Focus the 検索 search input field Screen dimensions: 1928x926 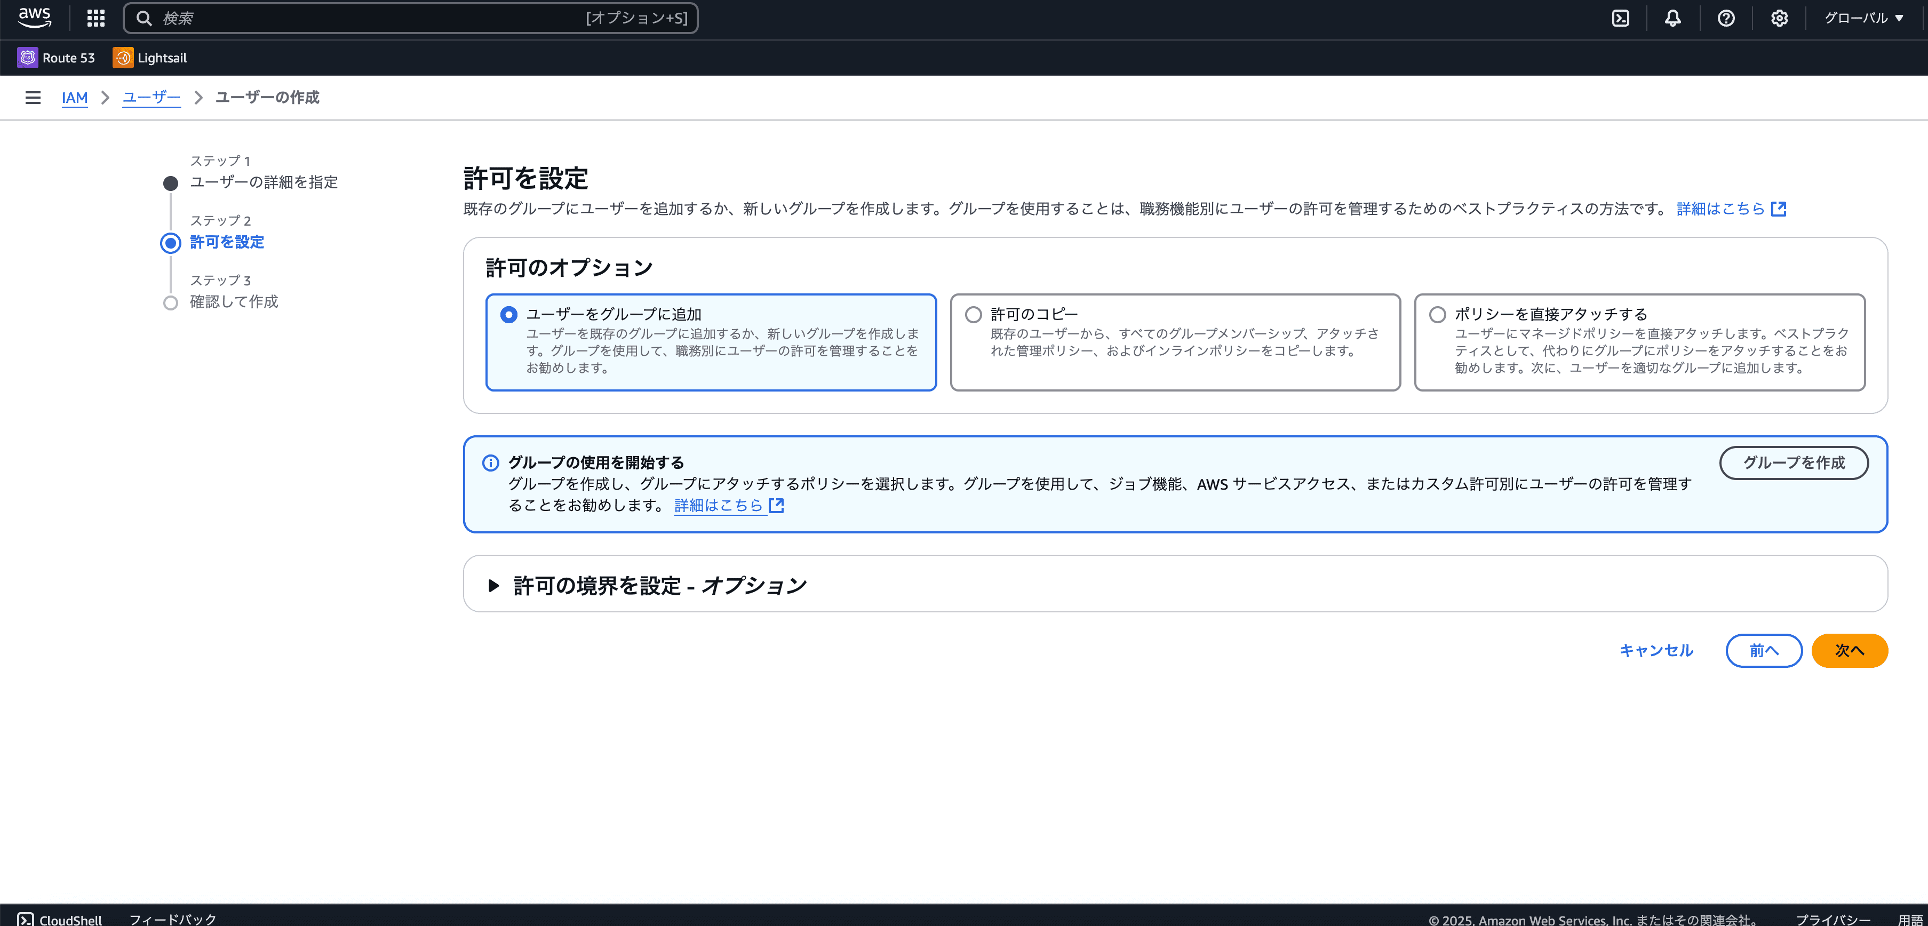click(410, 18)
